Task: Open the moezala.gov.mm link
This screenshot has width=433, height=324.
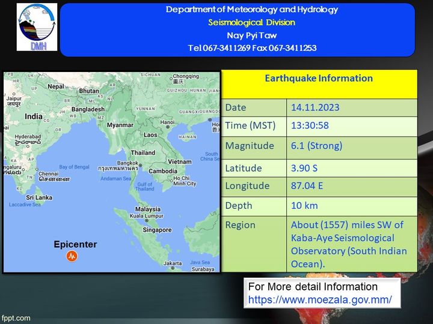Action: click(x=320, y=299)
